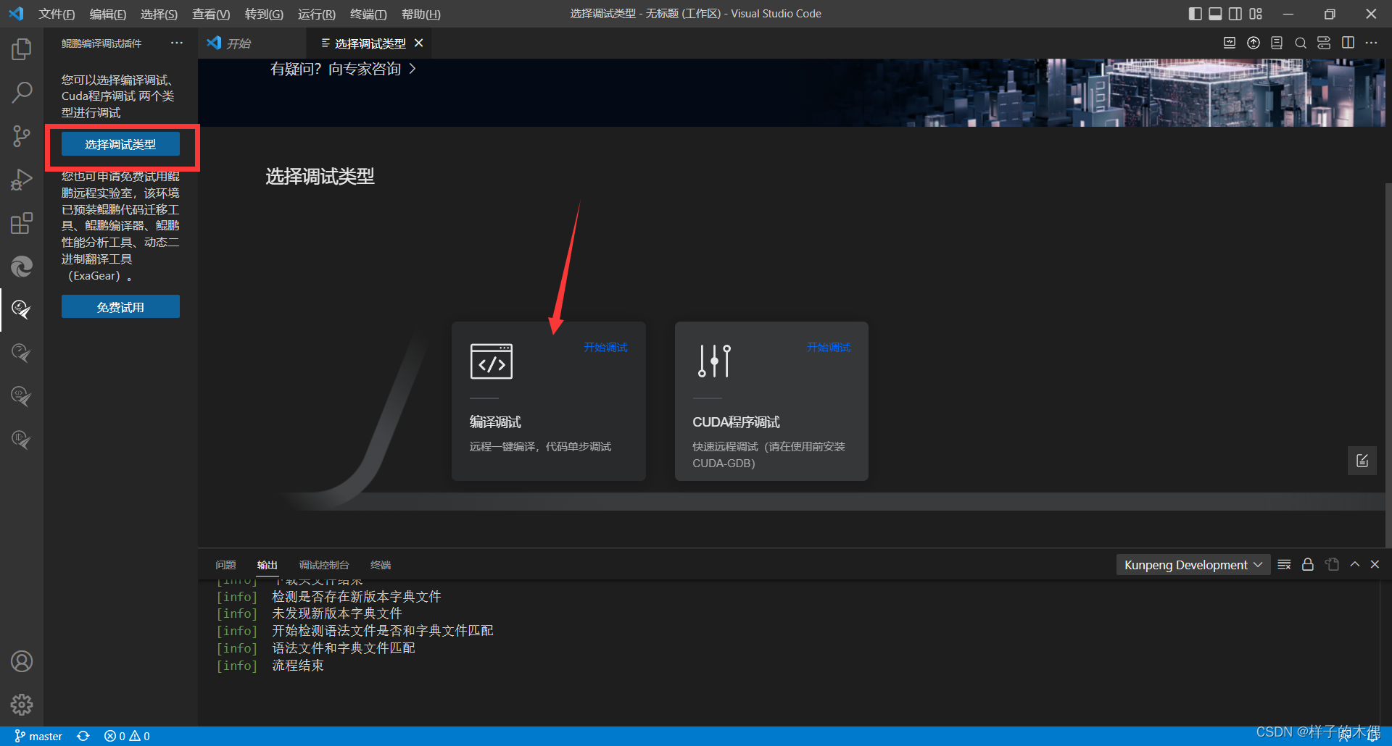Click the CUDA程序调试 card title

(x=736, y=422)
